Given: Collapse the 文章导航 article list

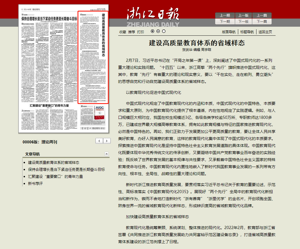Looking at the screenshot, I should 106,154.
